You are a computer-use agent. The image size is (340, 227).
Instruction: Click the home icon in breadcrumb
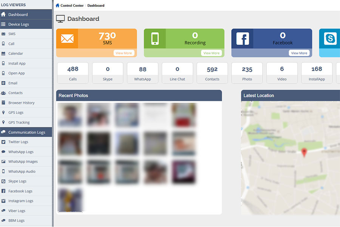(57, 6)
